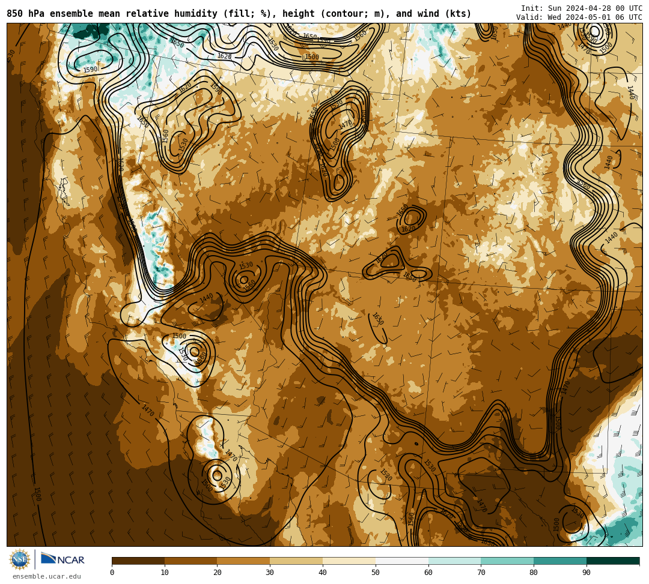Click the colorbar tick label 40
This screenshot has width=649, height=584.
[323, 573]
